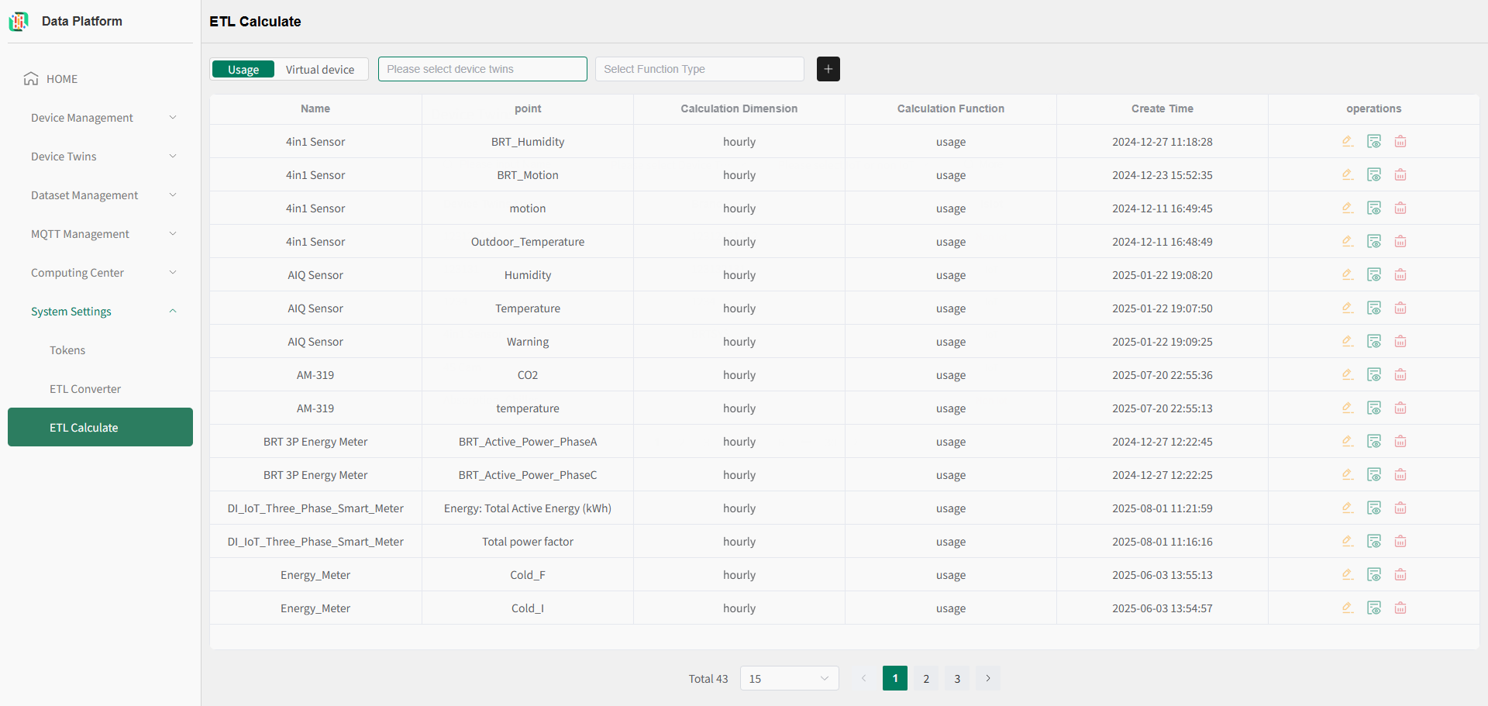
Task: Open the Select Function Type dropdown
Action: pyautogui.click(x=699, y=69)
